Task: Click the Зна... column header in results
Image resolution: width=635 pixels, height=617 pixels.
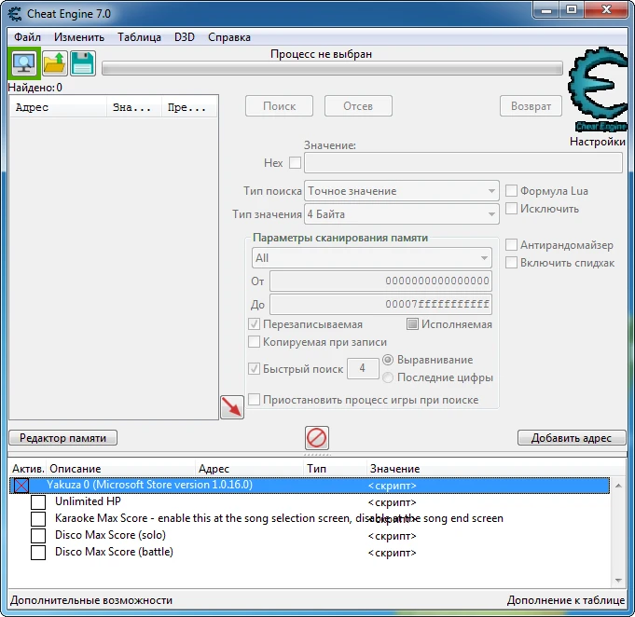Action: (134, 107)
